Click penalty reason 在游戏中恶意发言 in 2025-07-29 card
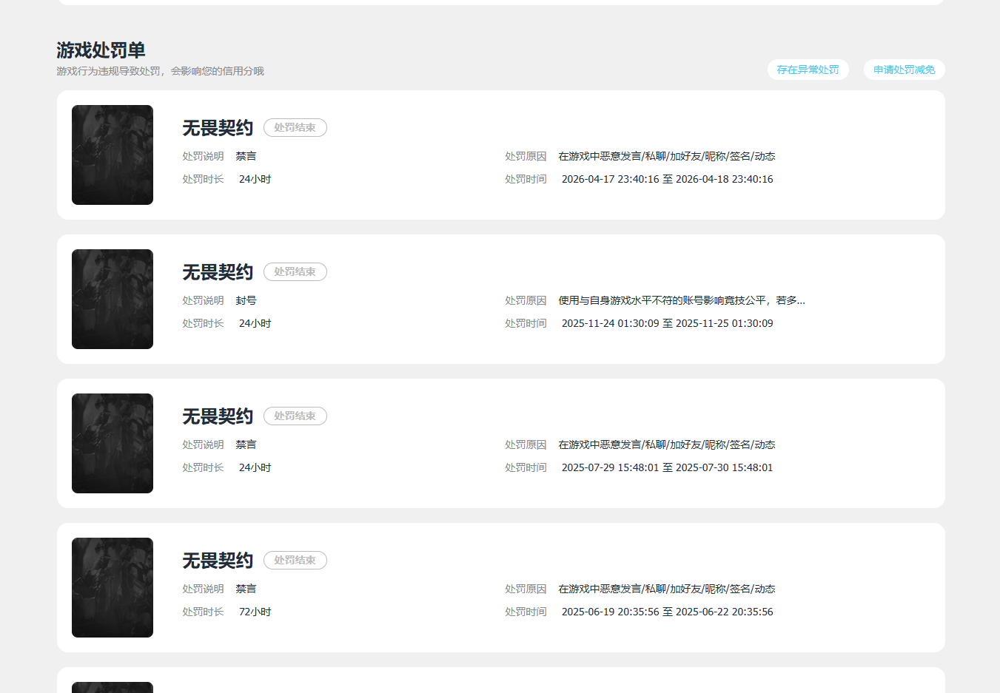The width and height of the screenshot is (1000, 693). coord(667,444)
